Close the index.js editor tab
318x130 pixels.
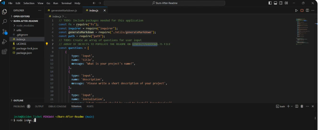point(105,11)
